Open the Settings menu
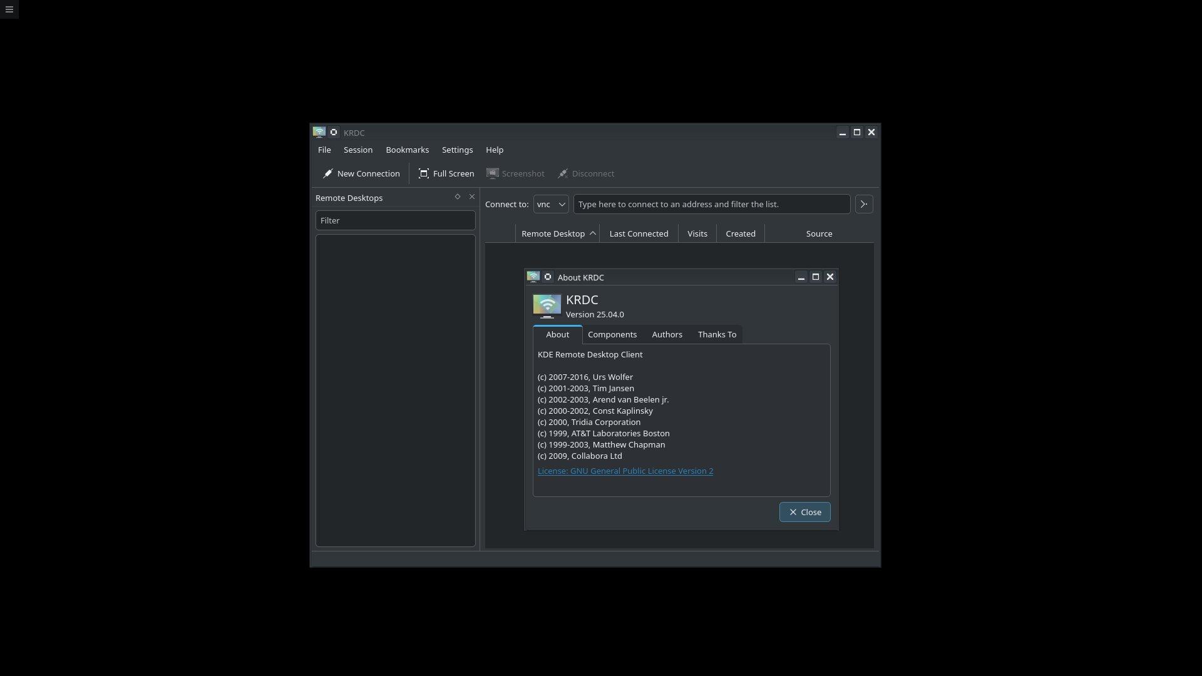Image resolution: width=1202 pixels, height=676 pixels. [x=458, y=150]
